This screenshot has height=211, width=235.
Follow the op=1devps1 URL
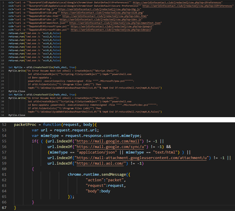111,30
